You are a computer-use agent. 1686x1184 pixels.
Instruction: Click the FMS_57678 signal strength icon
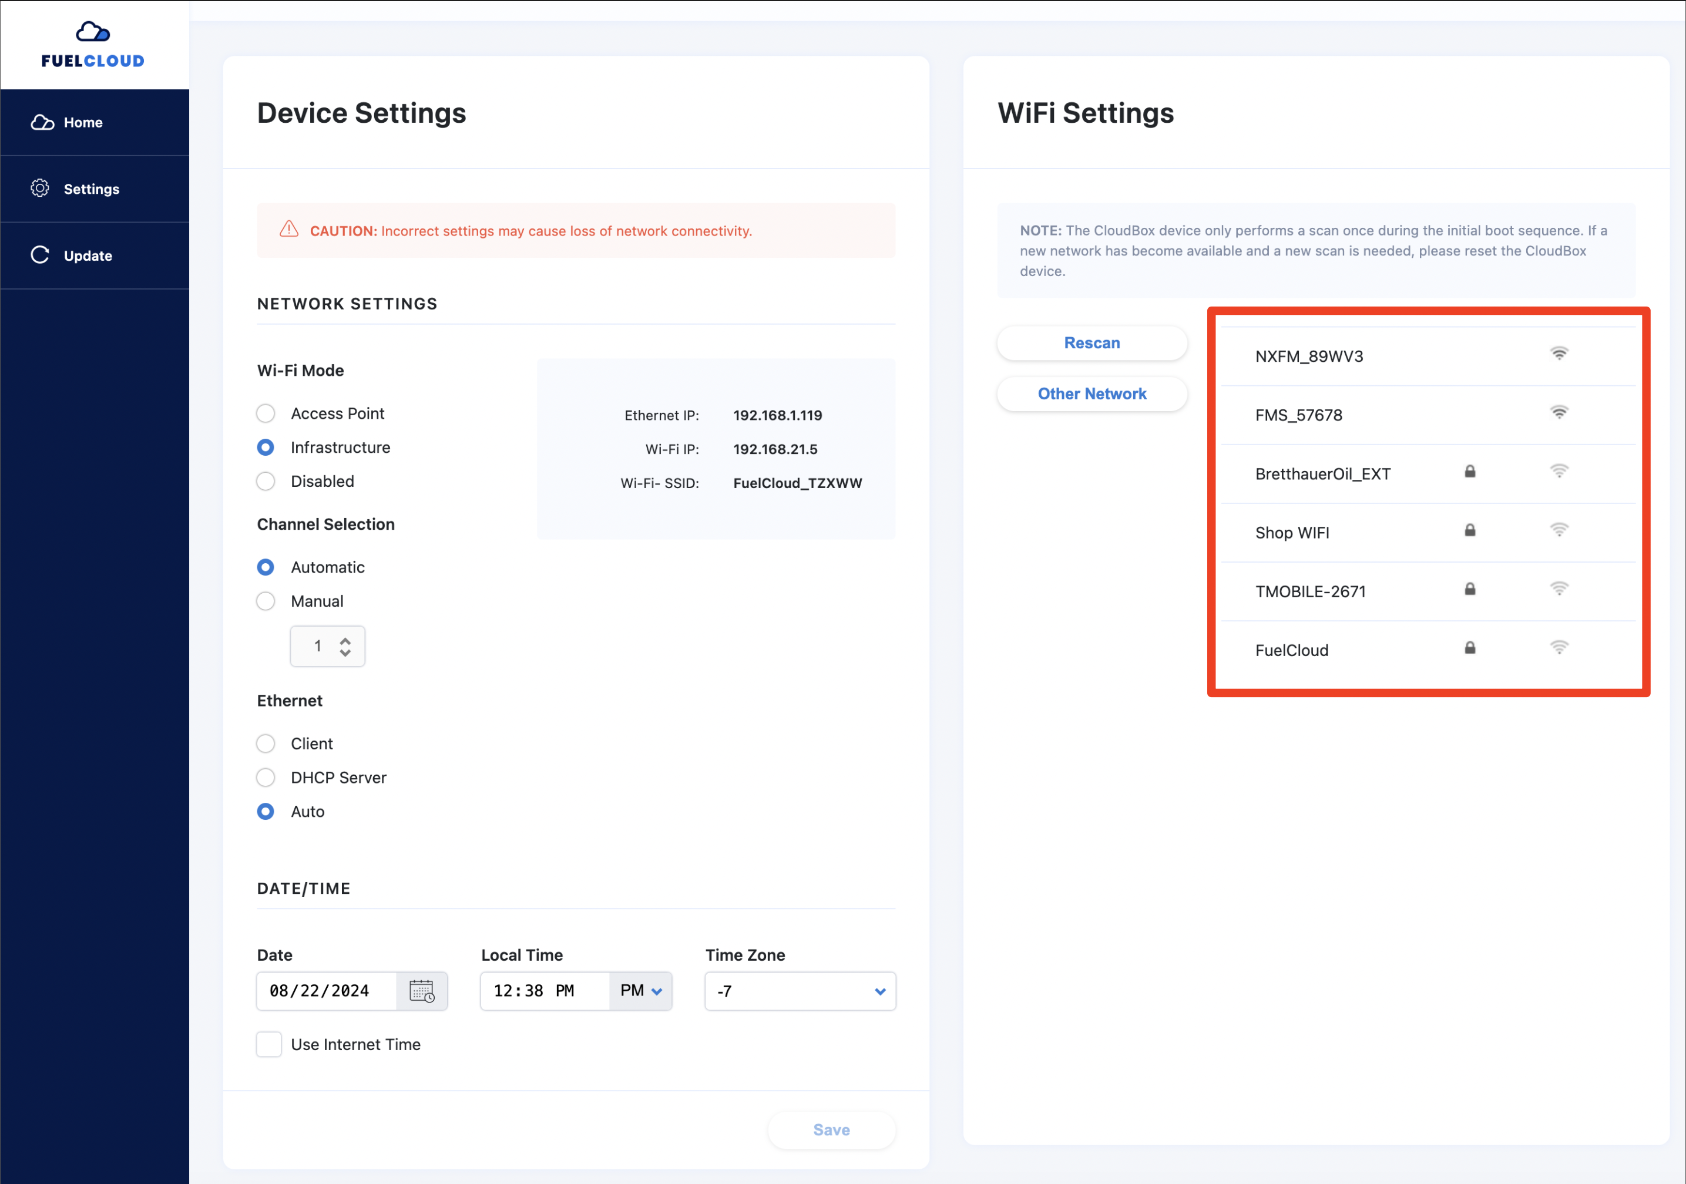(x=1559, y=412)
